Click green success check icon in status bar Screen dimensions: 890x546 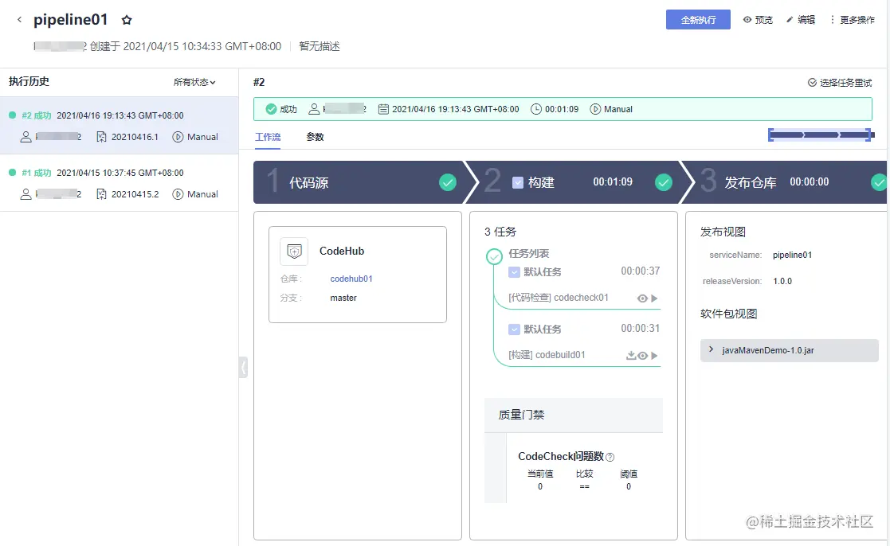tap(272, 109)
